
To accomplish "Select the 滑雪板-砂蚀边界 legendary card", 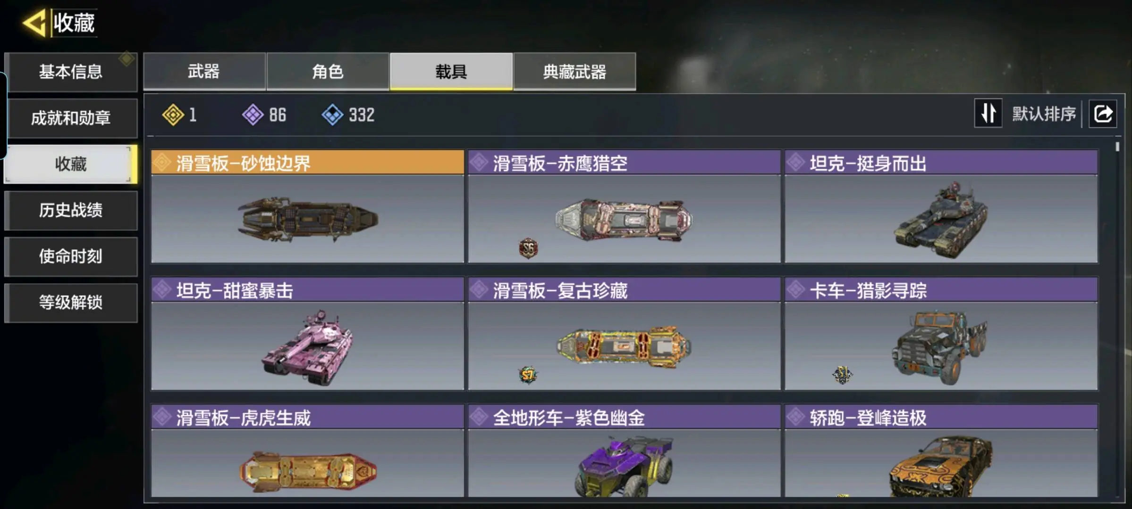I will coord(307,206).
